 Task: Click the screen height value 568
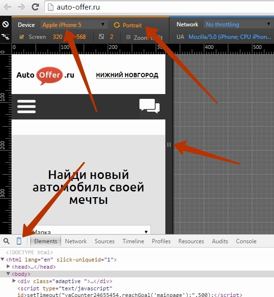[81, 37]
